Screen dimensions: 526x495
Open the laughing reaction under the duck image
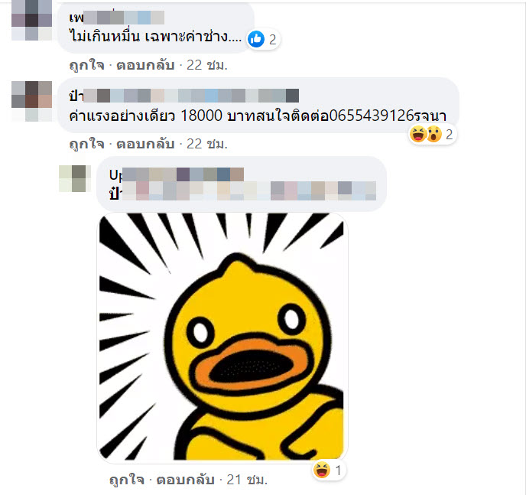click(322, 470)
